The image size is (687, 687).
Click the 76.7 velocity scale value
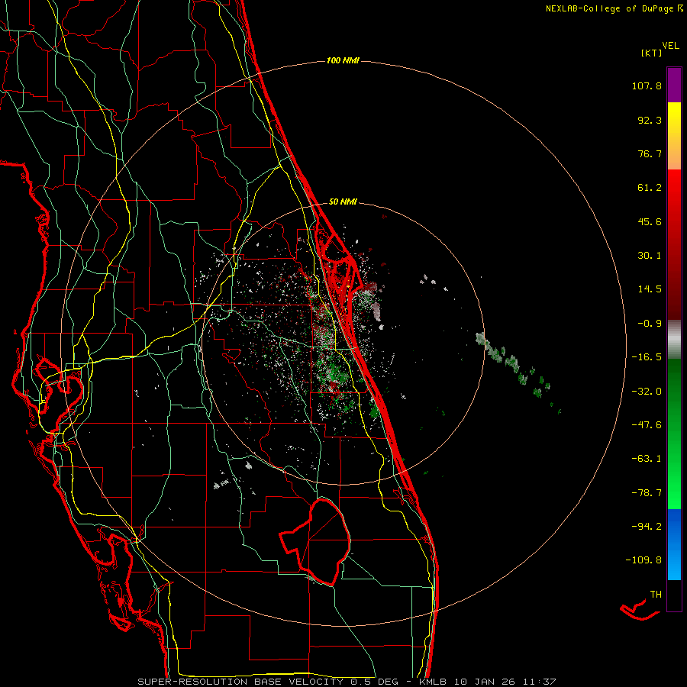point(650,153)
